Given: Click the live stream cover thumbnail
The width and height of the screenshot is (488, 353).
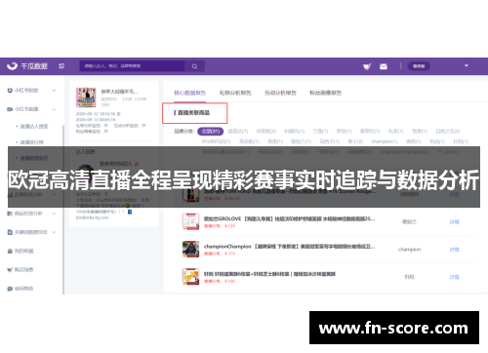Looking at the screenshot, I should click(x=86, y=98).
